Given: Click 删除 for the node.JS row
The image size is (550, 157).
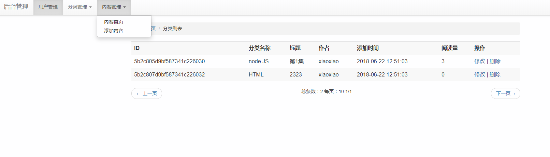Looking at the screenshot, I should point(495,61).
